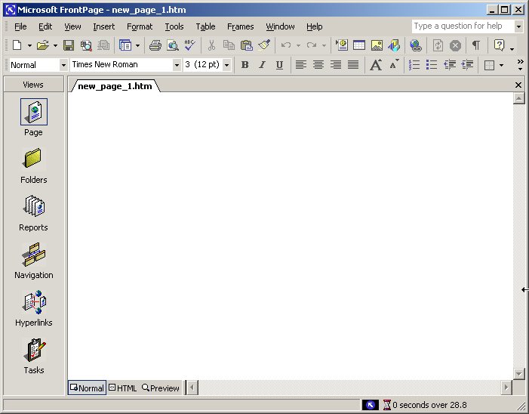Click the Insert Table grid icon
Viewport: 529px width, 414px height.
tap(359, 45)
